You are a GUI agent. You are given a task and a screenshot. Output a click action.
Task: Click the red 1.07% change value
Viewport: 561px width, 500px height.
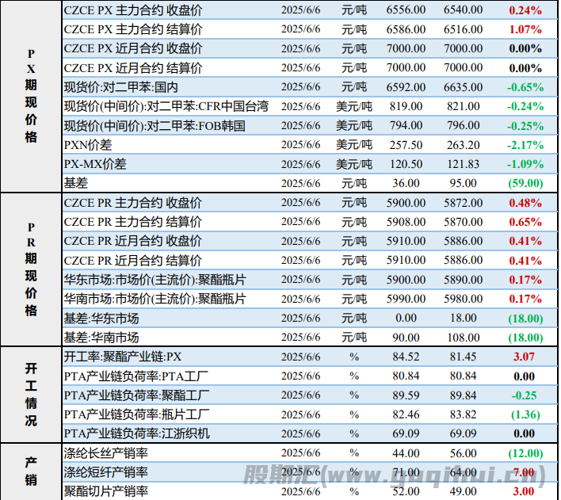[525, 29]
